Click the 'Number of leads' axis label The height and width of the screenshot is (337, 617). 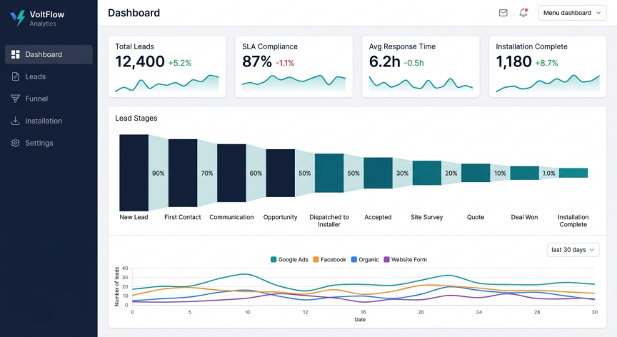[116, 287]
